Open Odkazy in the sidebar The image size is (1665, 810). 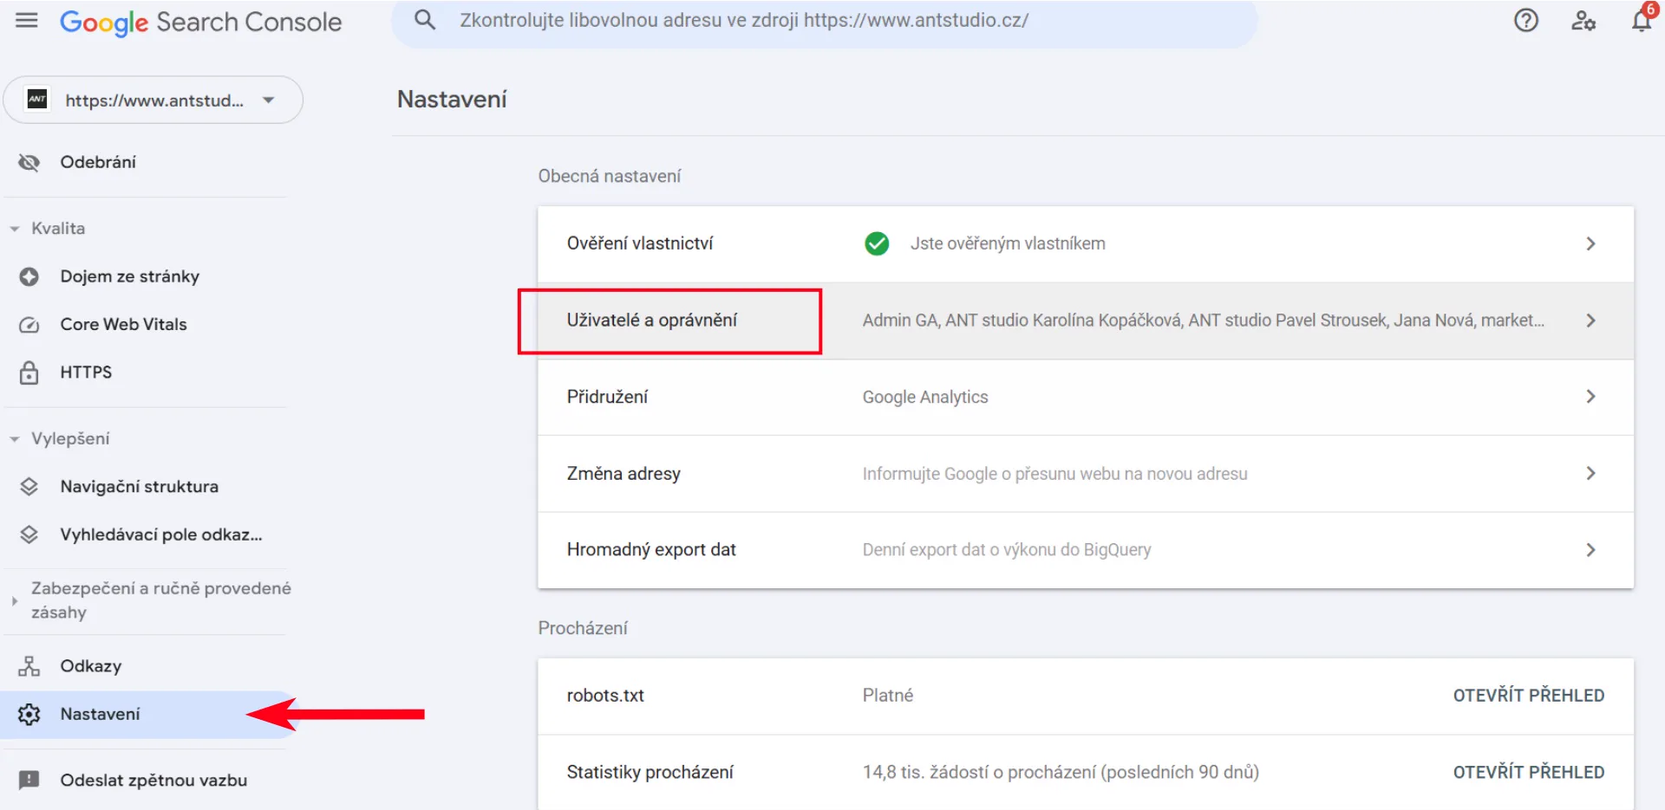point(91,666)
